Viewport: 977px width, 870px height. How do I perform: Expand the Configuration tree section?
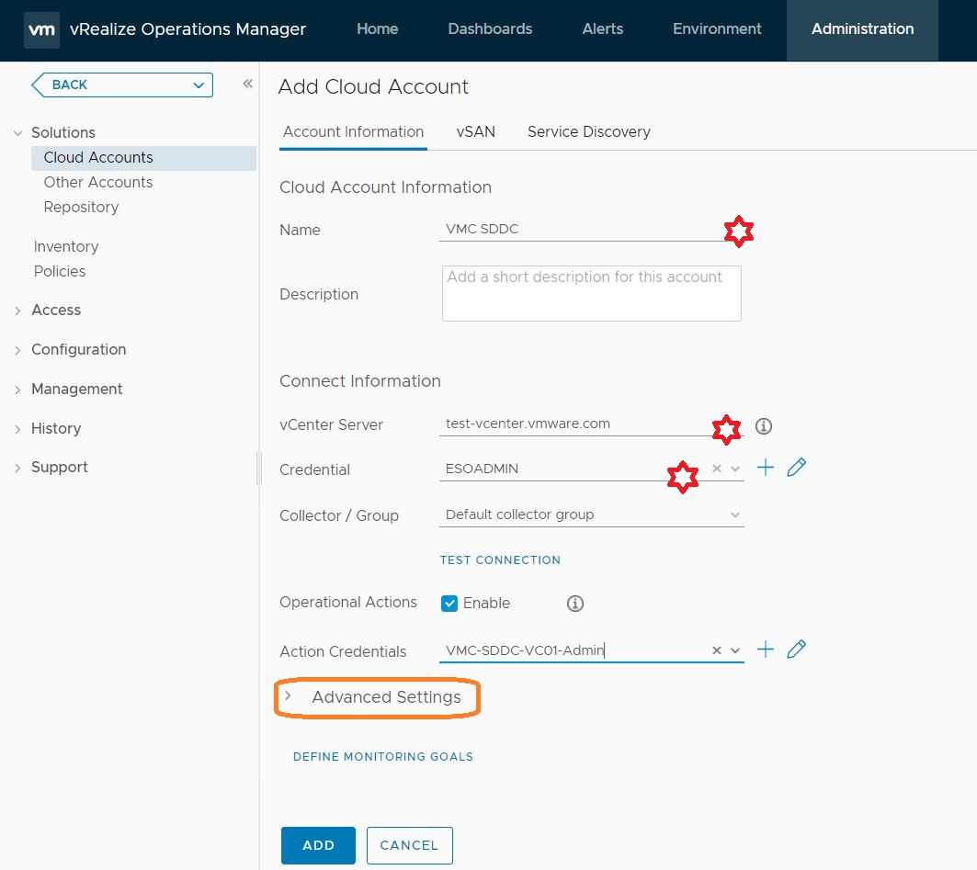coord(78,350)
